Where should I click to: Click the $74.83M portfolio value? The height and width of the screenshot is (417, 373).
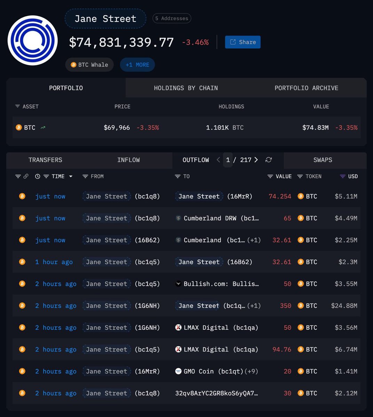click(x=315, y=128)
